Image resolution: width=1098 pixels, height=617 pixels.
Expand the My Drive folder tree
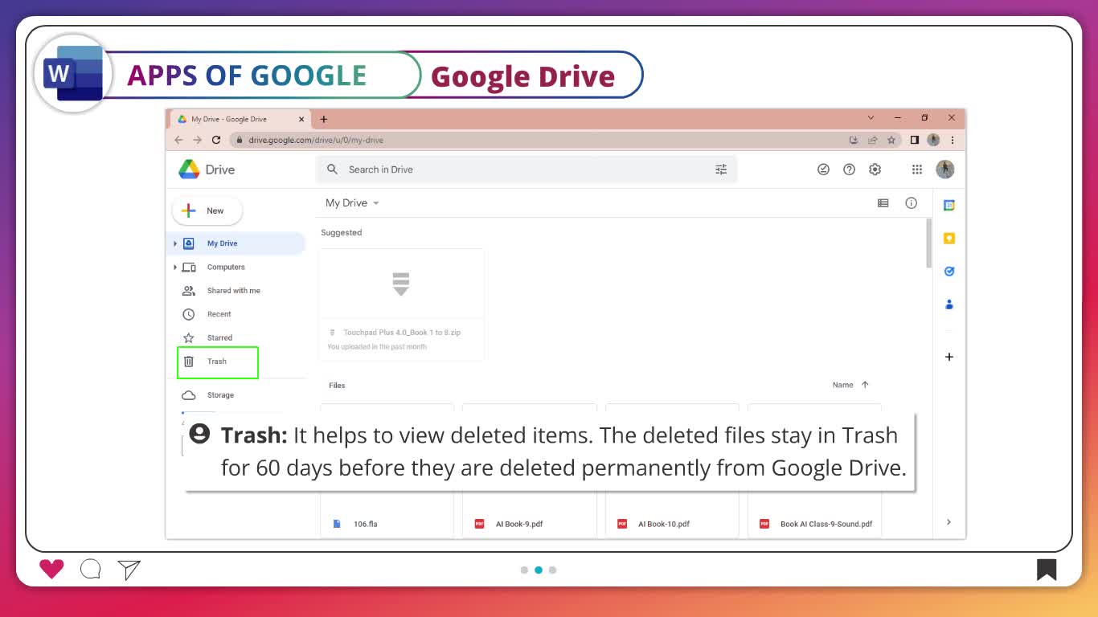coord(174,243)
